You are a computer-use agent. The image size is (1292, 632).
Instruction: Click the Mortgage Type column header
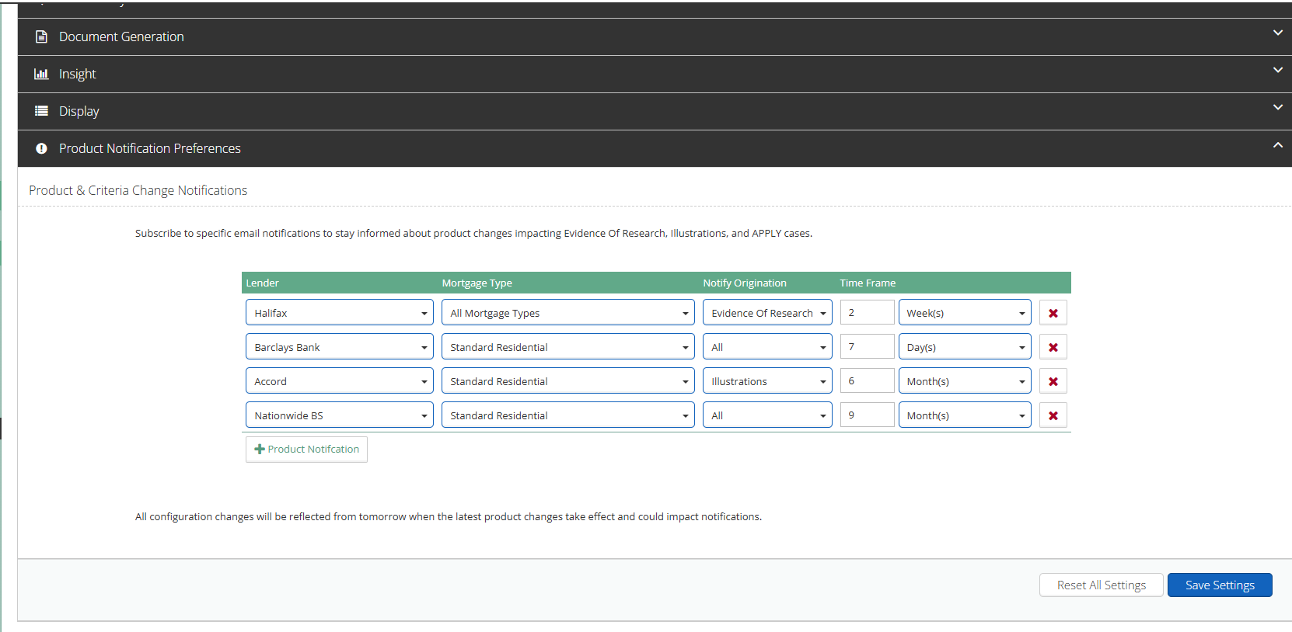477,283
